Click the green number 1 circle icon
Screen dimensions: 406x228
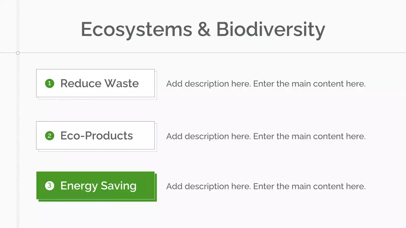coord(49,83)
